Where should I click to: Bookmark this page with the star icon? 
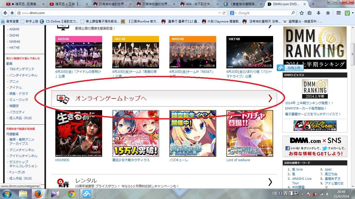click(301, 13)
